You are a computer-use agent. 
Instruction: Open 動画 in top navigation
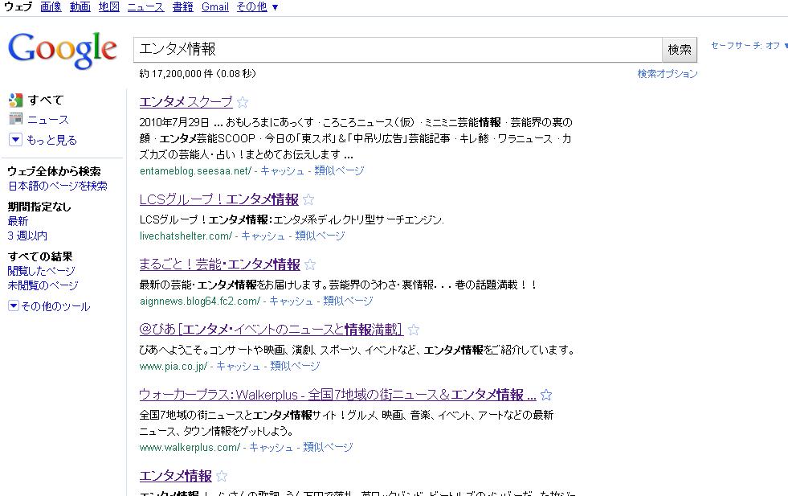click(80, 7)
